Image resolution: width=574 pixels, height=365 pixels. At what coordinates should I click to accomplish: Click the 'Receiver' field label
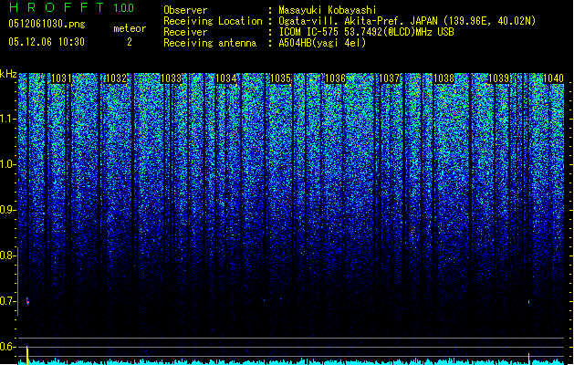coord(185,32)
